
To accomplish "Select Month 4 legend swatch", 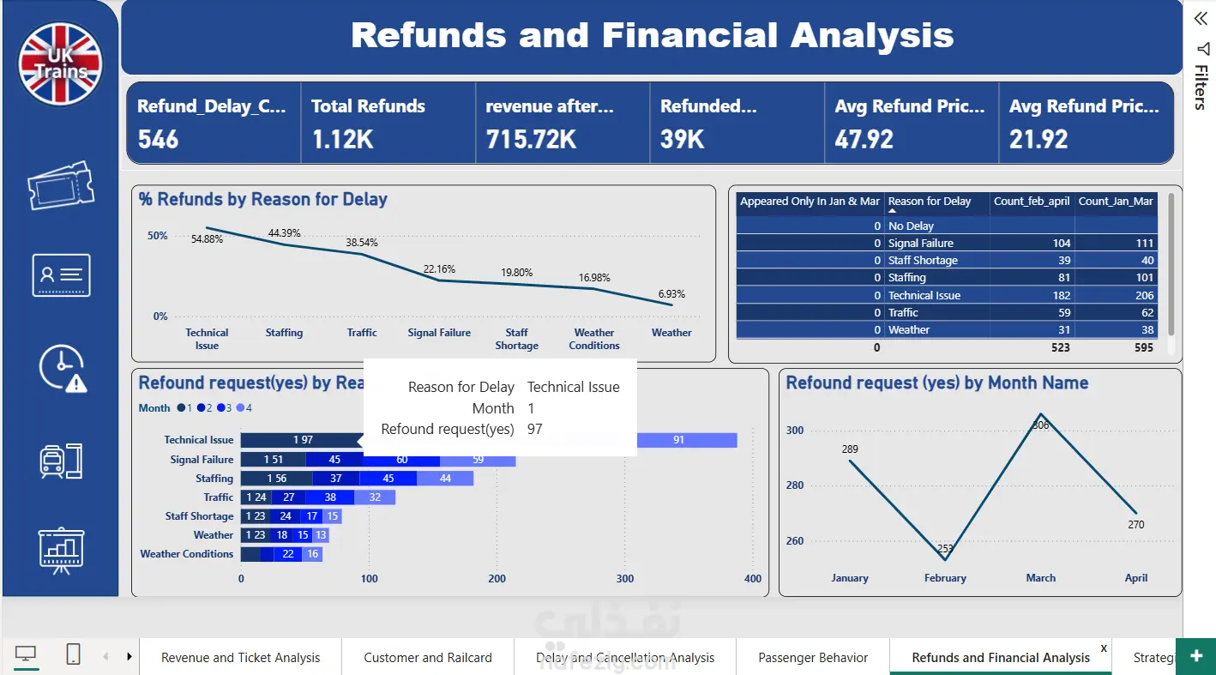I will click(240, 408).
